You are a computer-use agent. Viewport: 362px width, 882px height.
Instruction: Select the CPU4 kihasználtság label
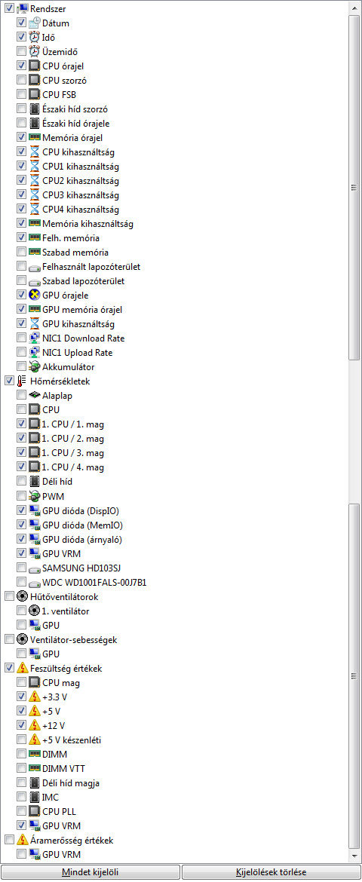[x=81, y=210]
